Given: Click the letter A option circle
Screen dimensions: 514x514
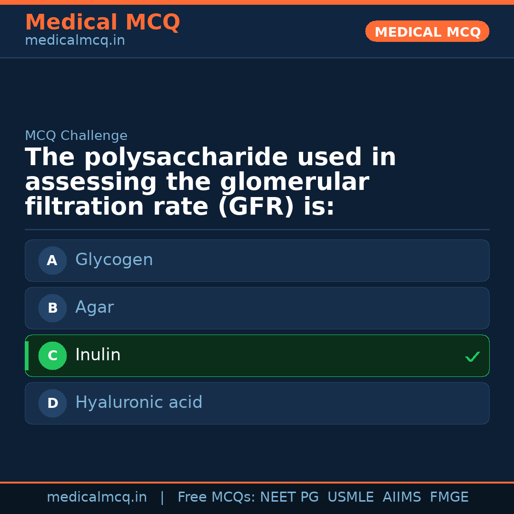Looking at the screenshot, I should coord(52,260).
